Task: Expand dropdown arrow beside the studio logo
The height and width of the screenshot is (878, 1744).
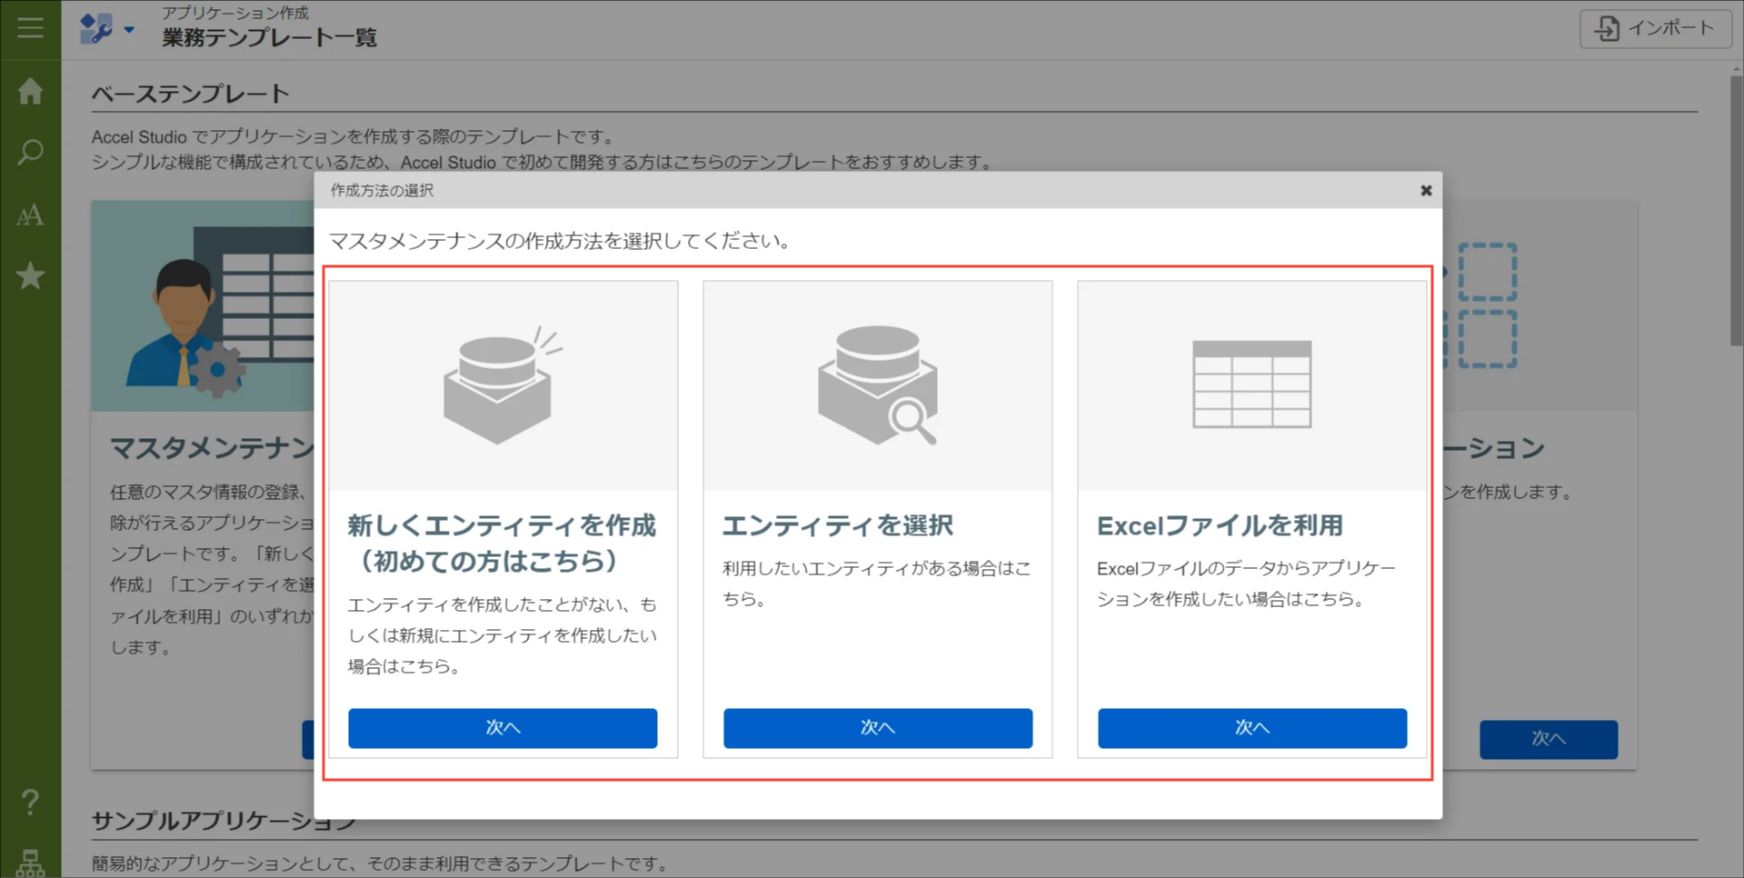Action: point(129,30)
